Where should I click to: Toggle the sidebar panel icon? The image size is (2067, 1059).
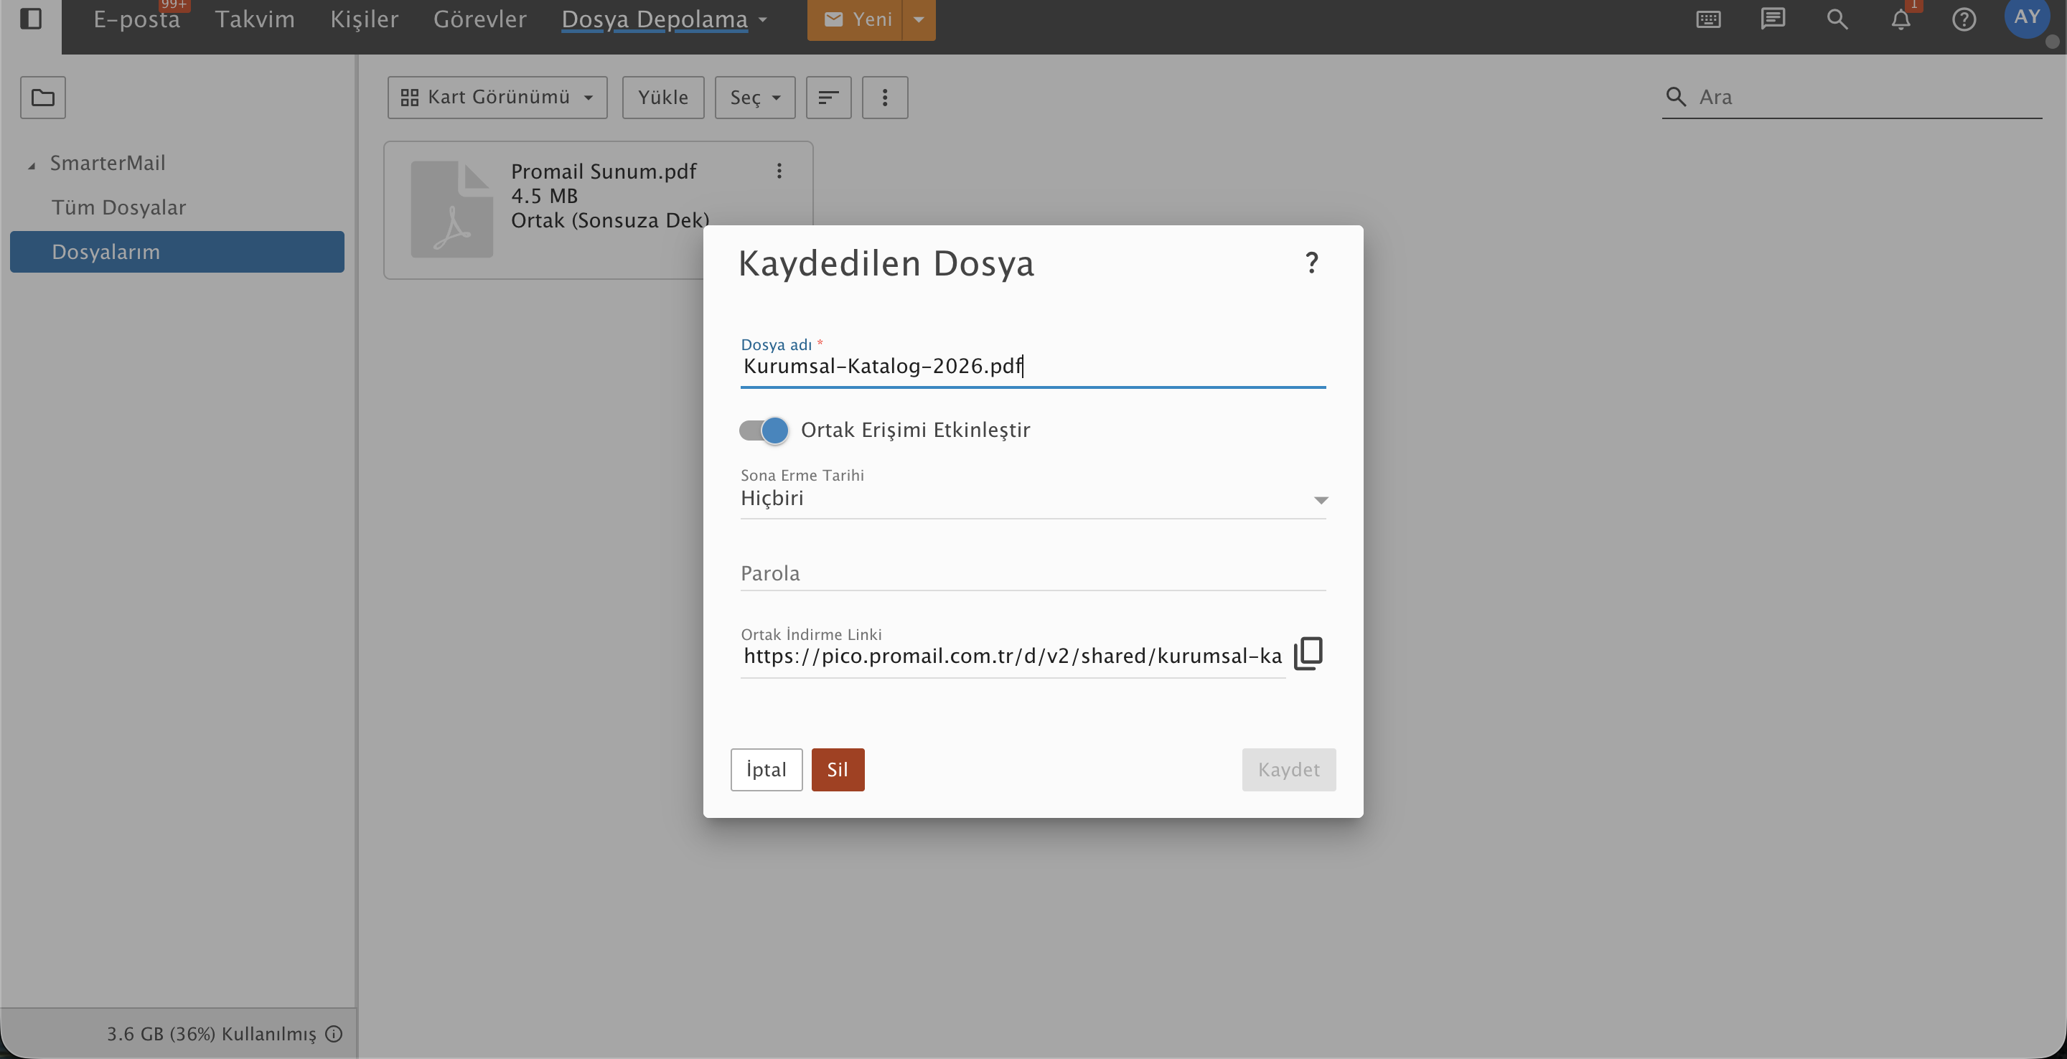(30, 19)
